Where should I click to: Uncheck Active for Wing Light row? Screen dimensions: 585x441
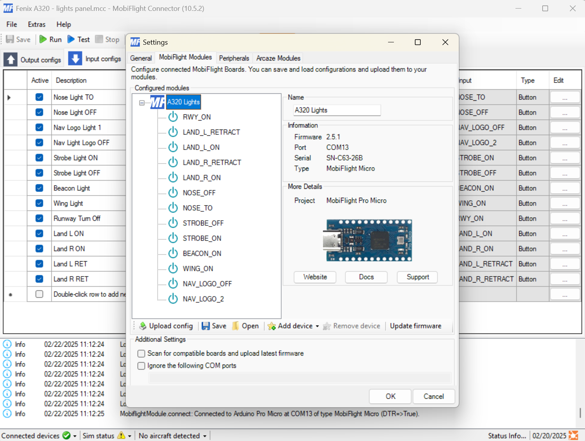tap(39, 203)
